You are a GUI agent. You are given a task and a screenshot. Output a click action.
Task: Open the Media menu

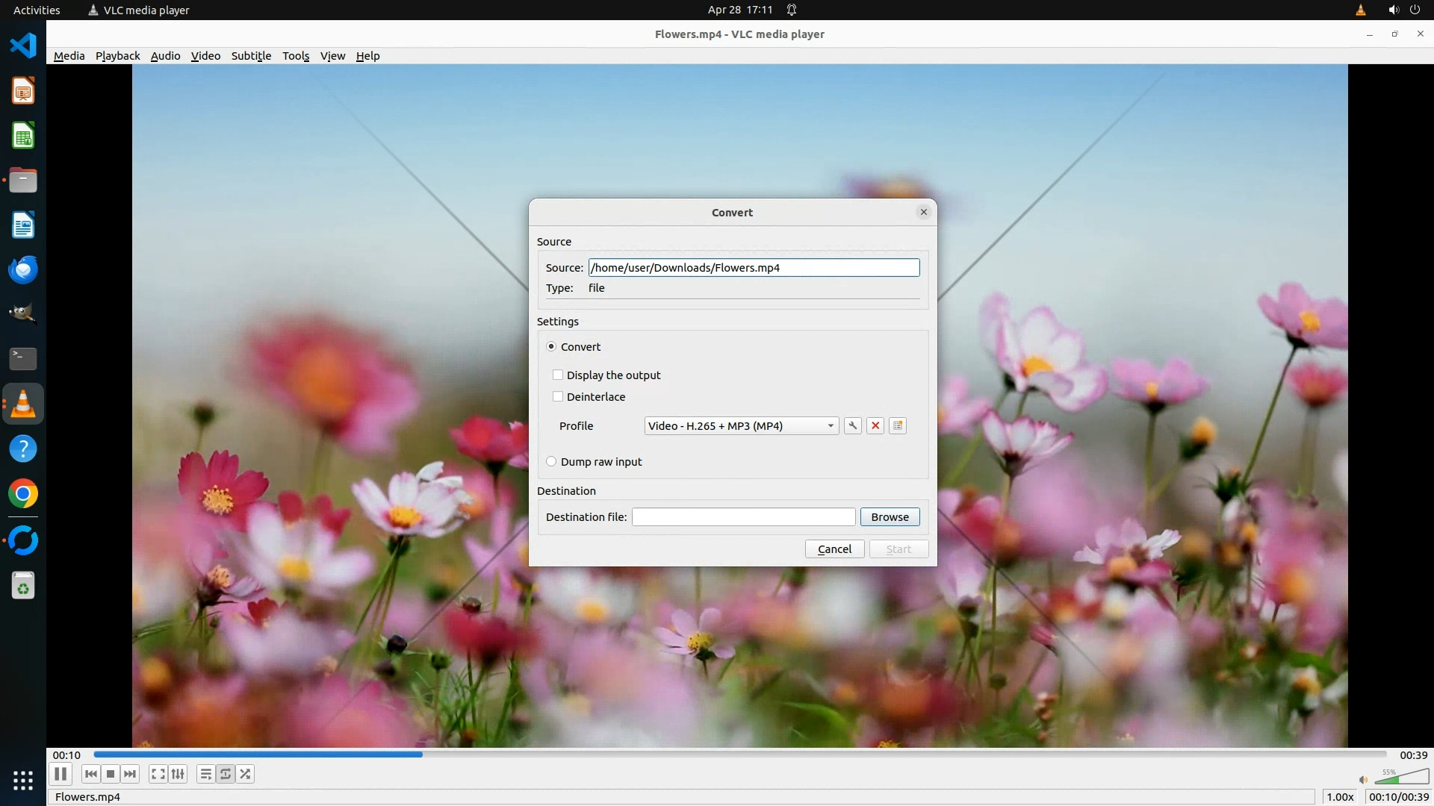pos(69,56)
